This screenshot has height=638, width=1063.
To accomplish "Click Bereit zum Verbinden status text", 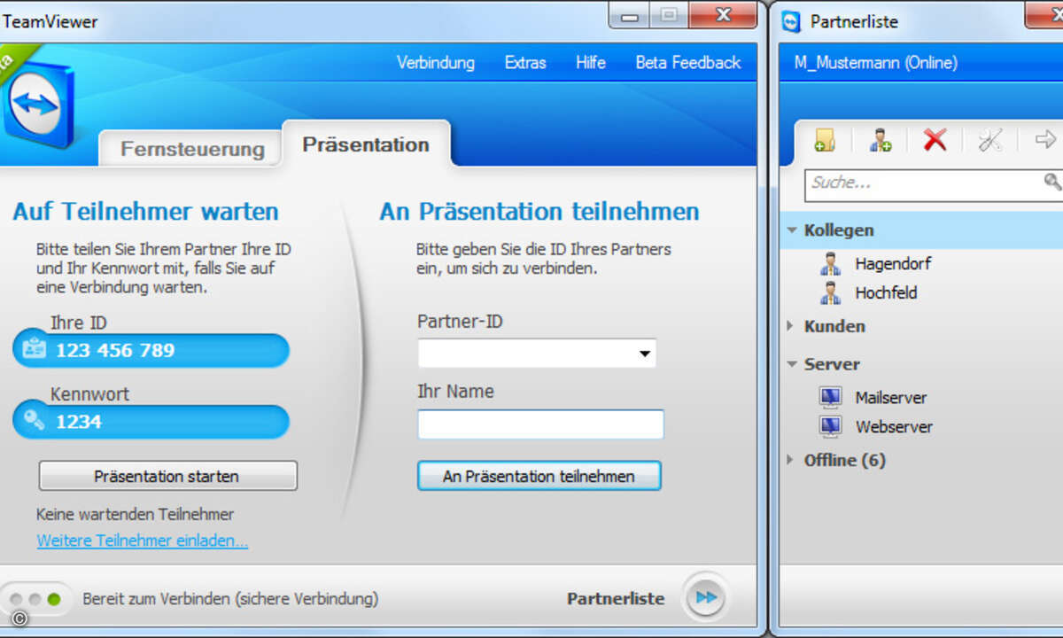I will [x=230, y=599].
